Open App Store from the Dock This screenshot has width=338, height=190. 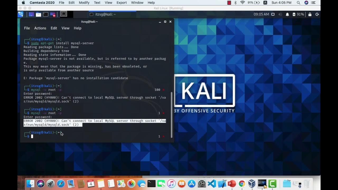click(x=191, y=183)
